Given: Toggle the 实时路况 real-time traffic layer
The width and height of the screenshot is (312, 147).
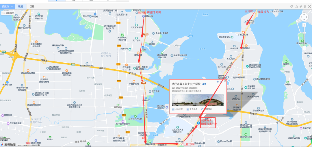Looking at the screenshot, I should (x=8, y=13).
